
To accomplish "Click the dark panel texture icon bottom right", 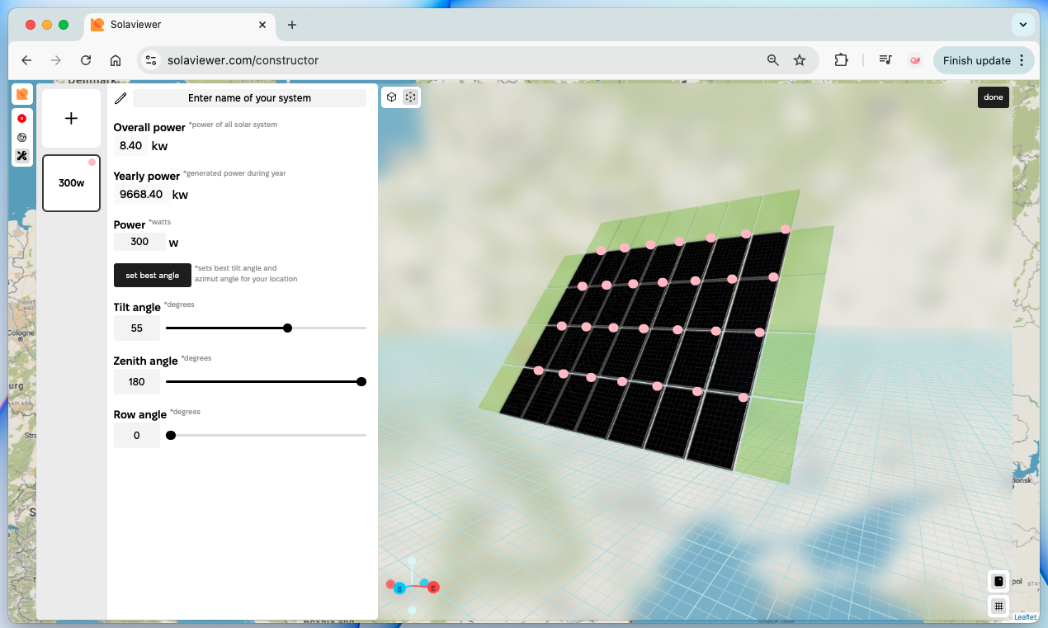I will (x=998, y=581).
